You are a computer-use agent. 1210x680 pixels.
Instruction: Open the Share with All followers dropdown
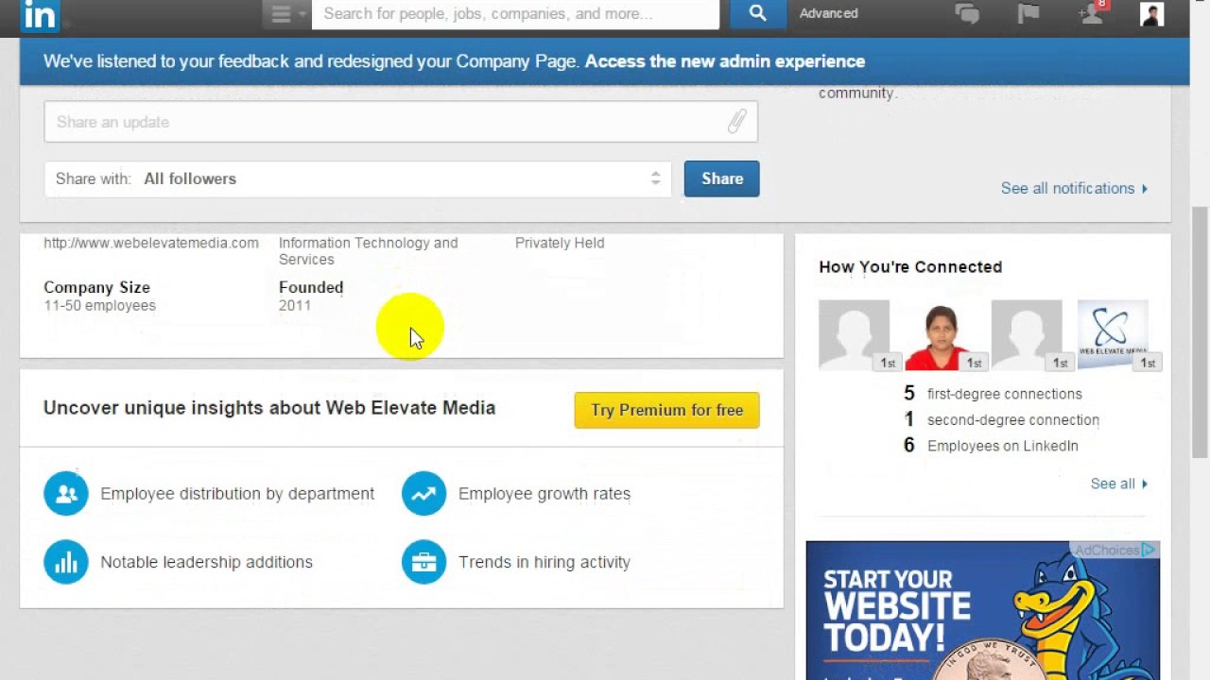pos(357,178)
